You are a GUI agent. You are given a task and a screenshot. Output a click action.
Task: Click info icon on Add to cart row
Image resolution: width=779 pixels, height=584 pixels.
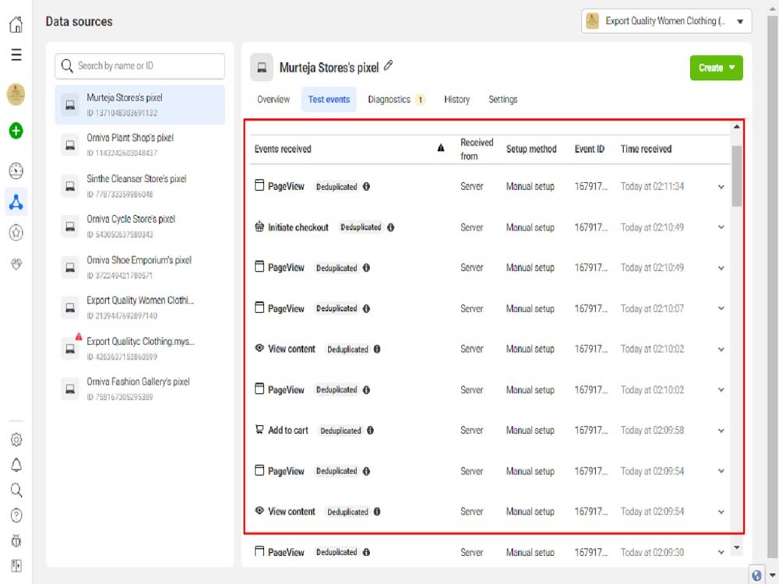(370, 431)
